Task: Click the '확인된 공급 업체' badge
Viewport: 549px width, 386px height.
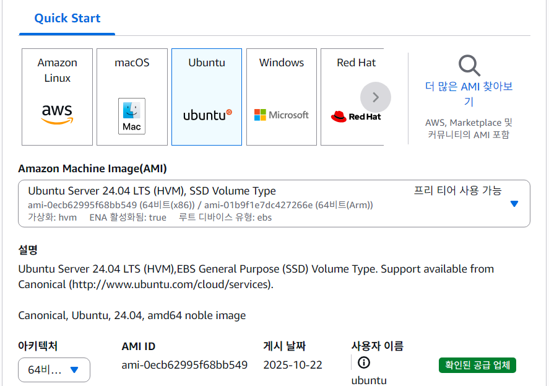Action: (477, 366)
